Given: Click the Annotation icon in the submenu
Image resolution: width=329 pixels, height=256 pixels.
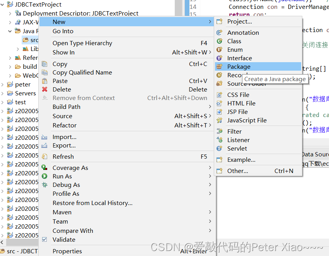Looking at the screenshot, I should point(219,32).
